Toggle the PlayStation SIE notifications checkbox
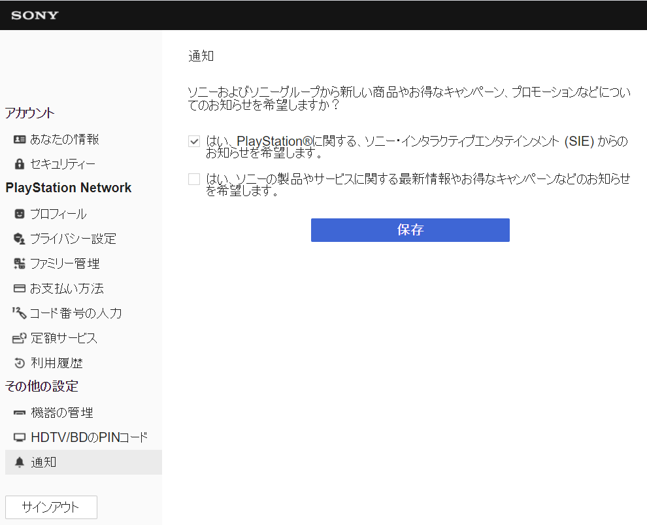Viewport: 647px width, 525px height. point(194,141)
